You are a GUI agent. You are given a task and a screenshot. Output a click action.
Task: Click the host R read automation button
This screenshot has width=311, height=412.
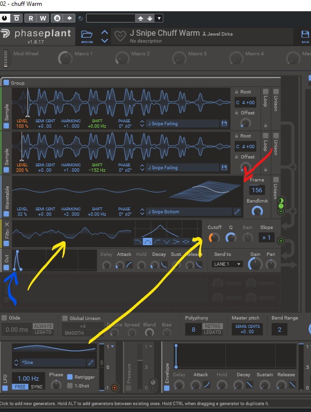point(31,18)
